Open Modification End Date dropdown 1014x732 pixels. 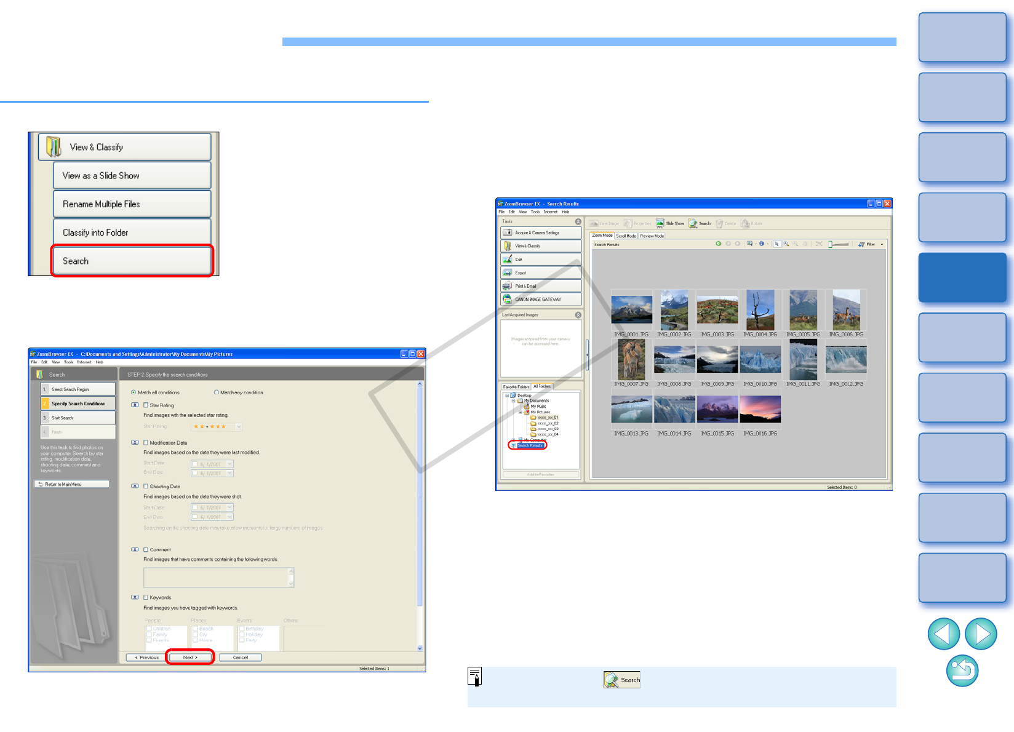230,473
